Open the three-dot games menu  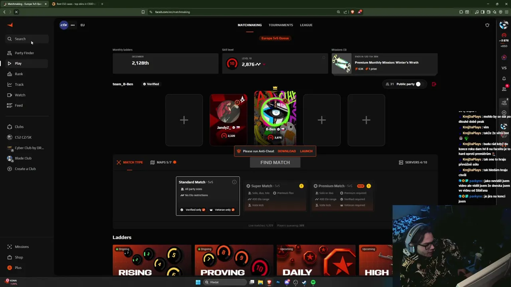pyautogui.click(x=73, y=25)
